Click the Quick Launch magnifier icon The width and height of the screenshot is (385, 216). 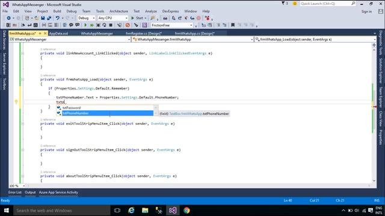pyautogui.click(x=353, y=4)
